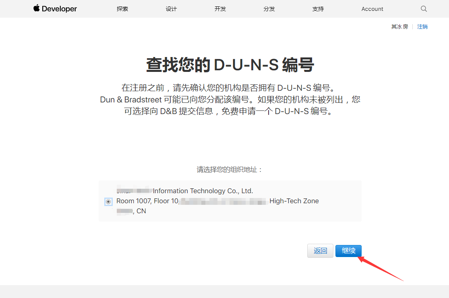Click the 查找您的 D-U-N-S 编号 heading
449x298 pixels.
230,65
